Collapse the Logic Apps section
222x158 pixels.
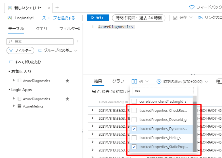point(9,90)
